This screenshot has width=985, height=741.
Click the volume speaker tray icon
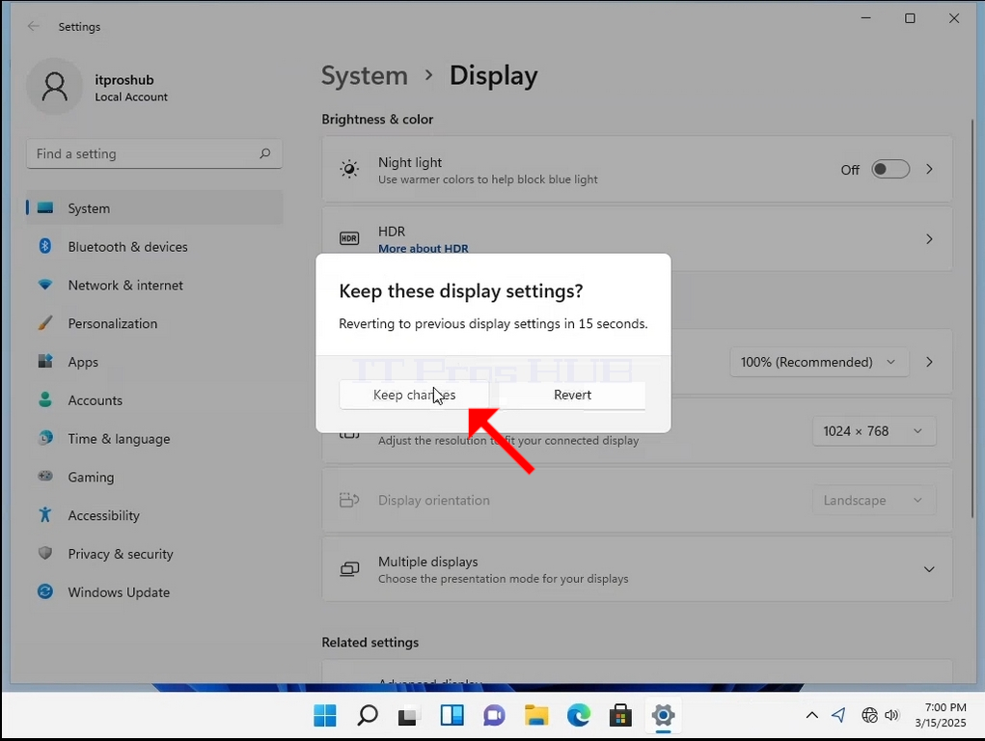pyautogui.click(x=892, y=715)
